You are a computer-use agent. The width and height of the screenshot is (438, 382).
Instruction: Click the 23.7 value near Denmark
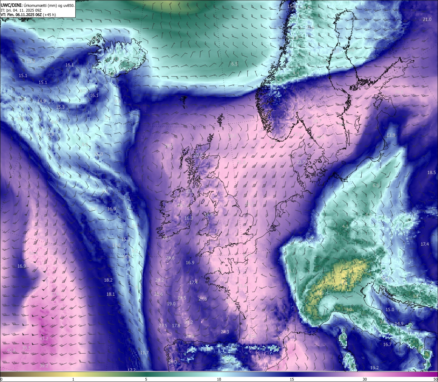tap(300, 162)
